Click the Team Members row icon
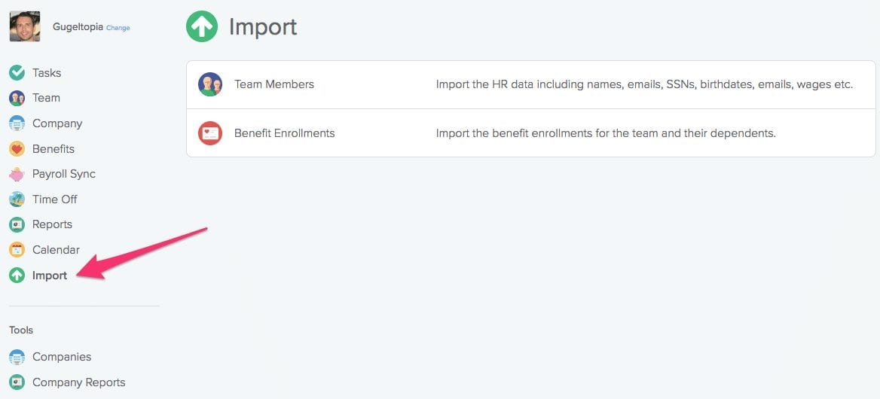Screen dimensions: 880x399 (x=210, y=84)
